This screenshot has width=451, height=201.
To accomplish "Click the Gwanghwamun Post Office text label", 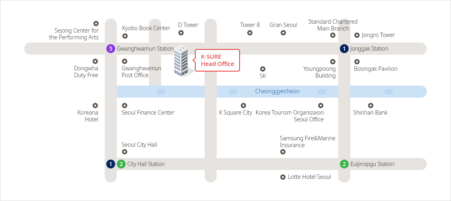I will [141, 72].
